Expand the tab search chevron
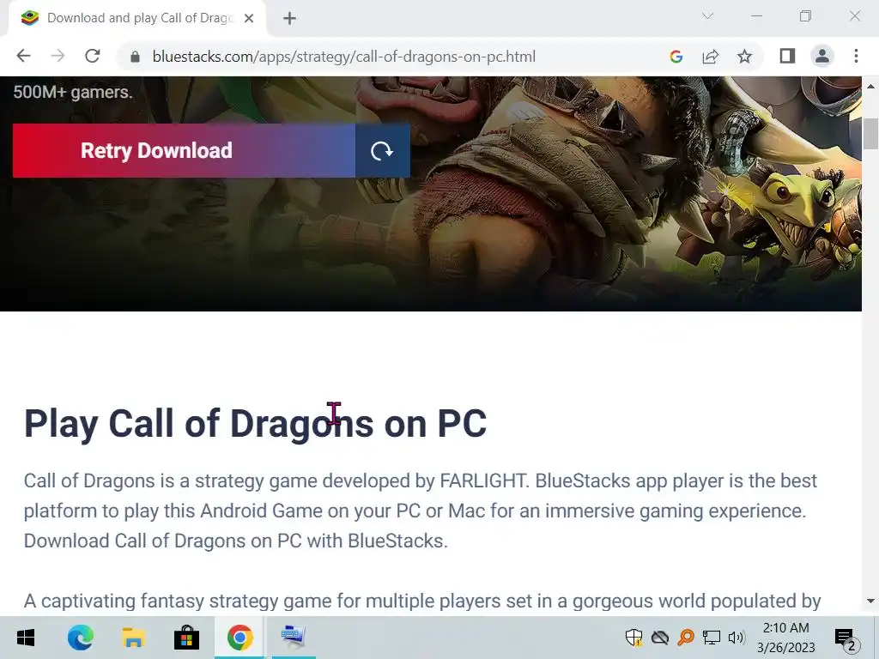The image size is (879, 659). click(707, 16)
